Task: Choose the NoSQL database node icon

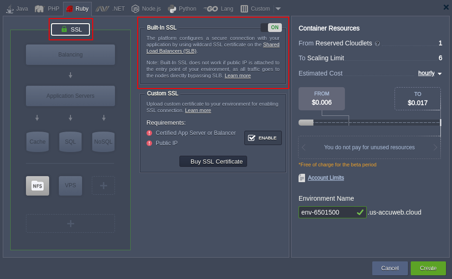Action: pos(103,142)
